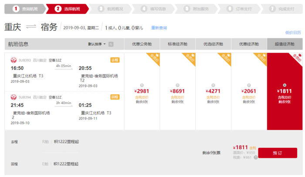
Task: Click the Sichuan Airlines logo for flight 3U8393
Action: (x=13, y=60)
